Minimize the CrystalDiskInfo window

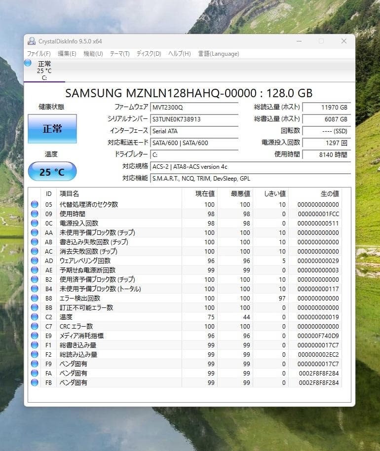(299, 41)
